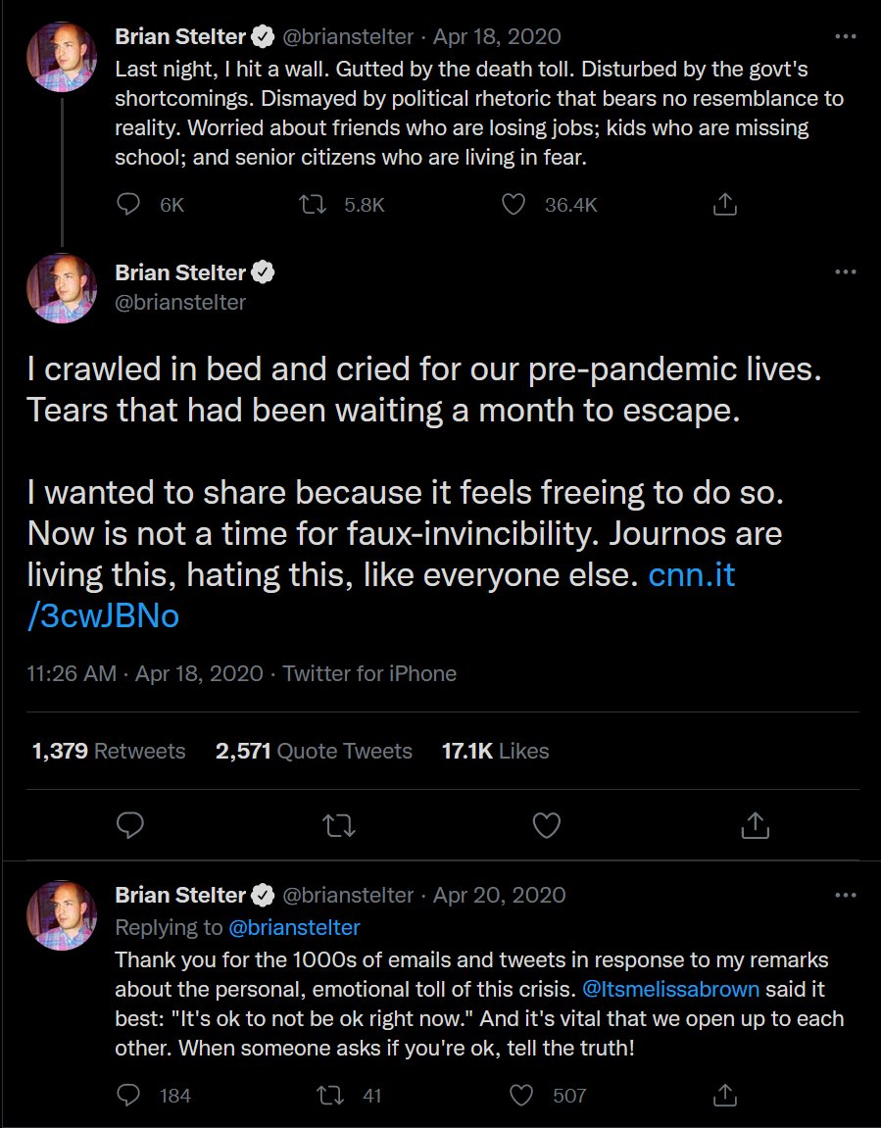Open more options on Apr 20 reply
881x1128 pixels.
[846, 895]
